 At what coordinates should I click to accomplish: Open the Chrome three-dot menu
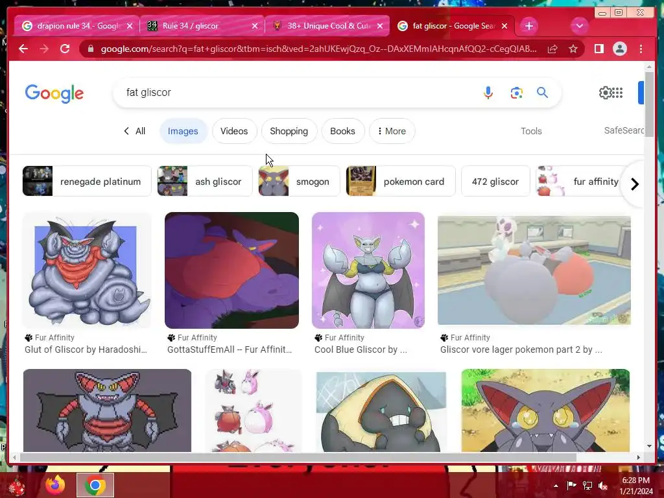pos(641,49)
